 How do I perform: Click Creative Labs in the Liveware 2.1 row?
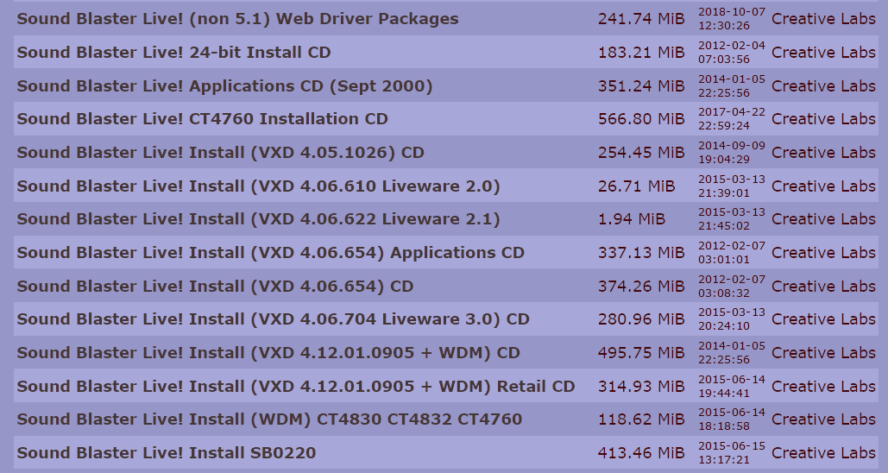823,218
